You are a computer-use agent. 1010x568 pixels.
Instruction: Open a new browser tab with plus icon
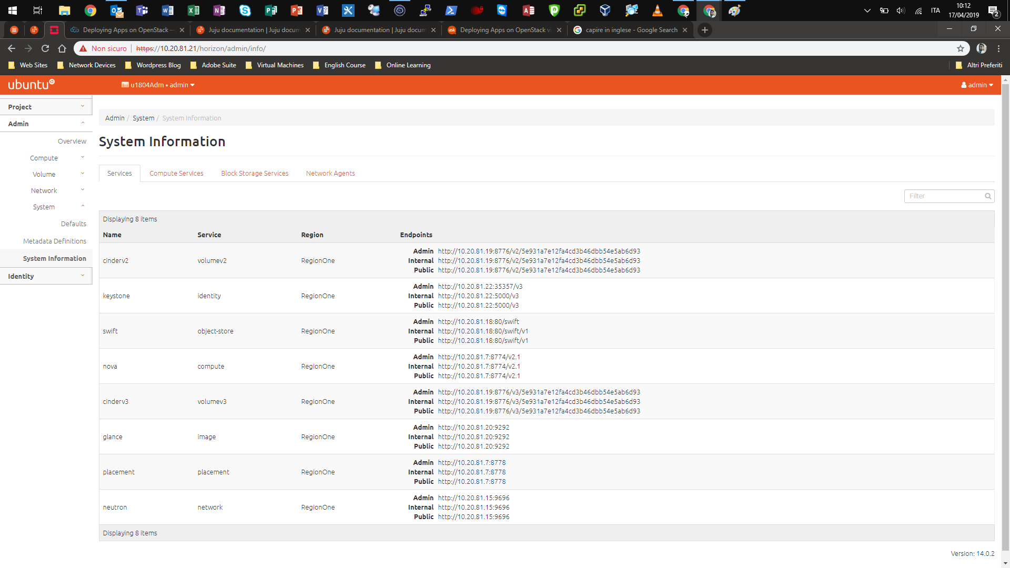tap(705, 30)
